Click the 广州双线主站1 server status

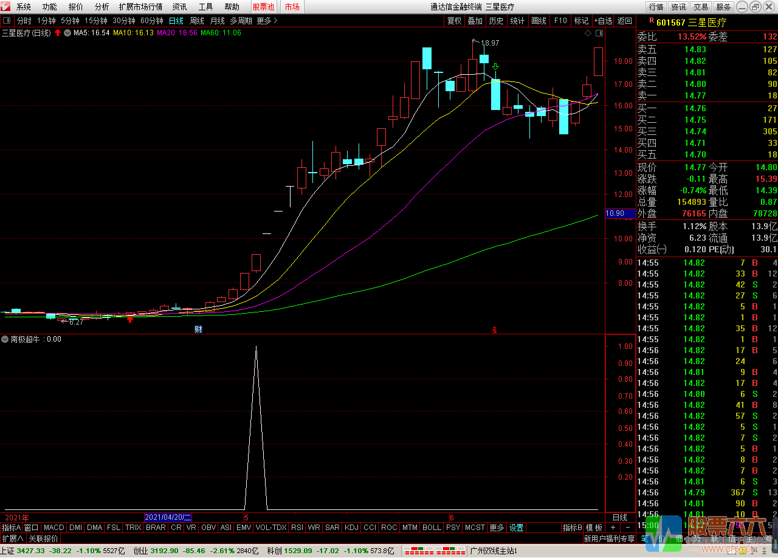[x=494, y=551]
